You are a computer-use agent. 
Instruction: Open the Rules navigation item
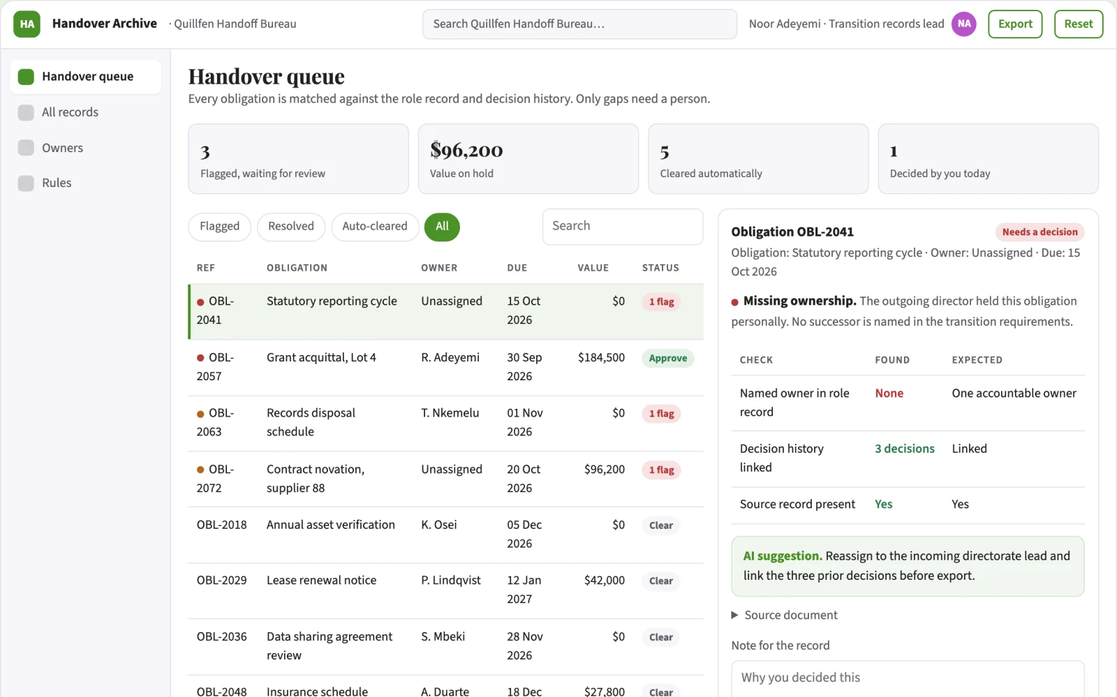[x=86, y=183]
